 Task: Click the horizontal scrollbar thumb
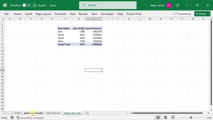tap(167, 113)
